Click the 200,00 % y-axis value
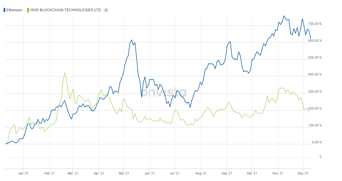The image size is (342, 181). 315,109
